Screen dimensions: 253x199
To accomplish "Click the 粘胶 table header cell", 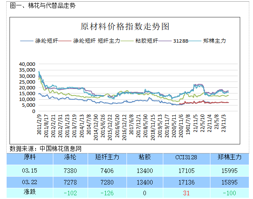I will 145,159.
